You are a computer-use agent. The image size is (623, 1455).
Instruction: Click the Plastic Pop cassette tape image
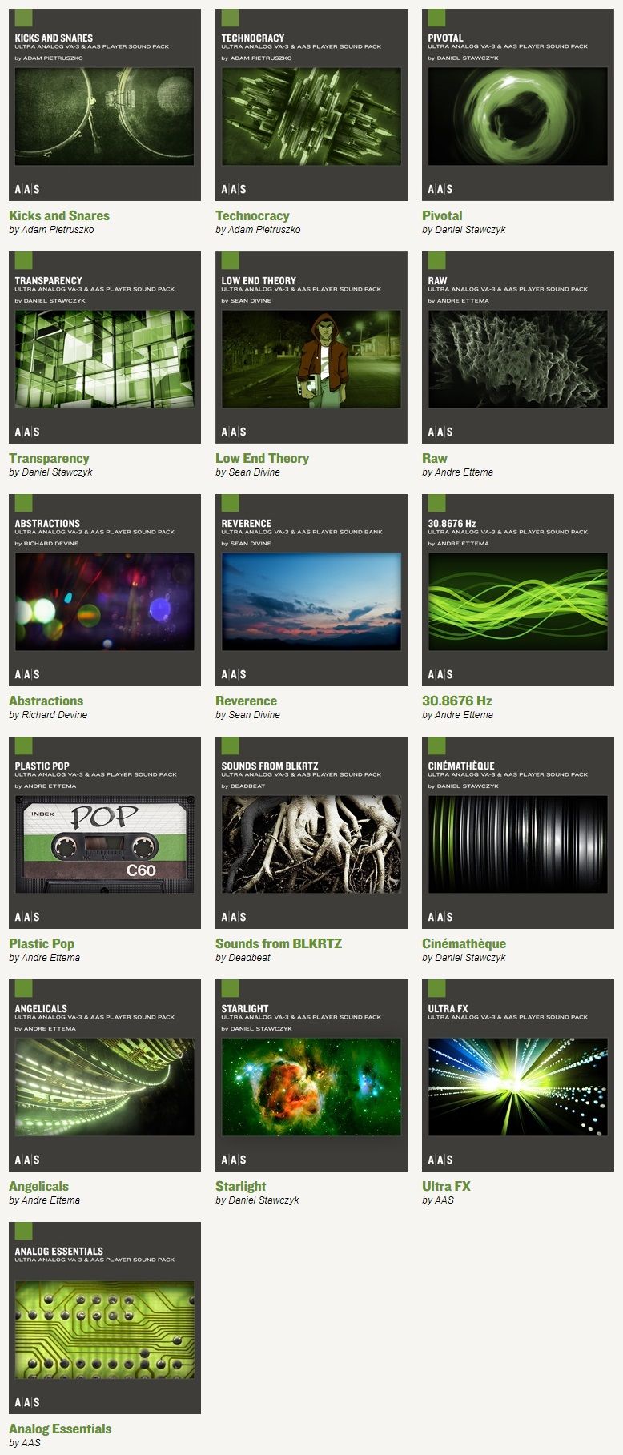tap(105, 833)
